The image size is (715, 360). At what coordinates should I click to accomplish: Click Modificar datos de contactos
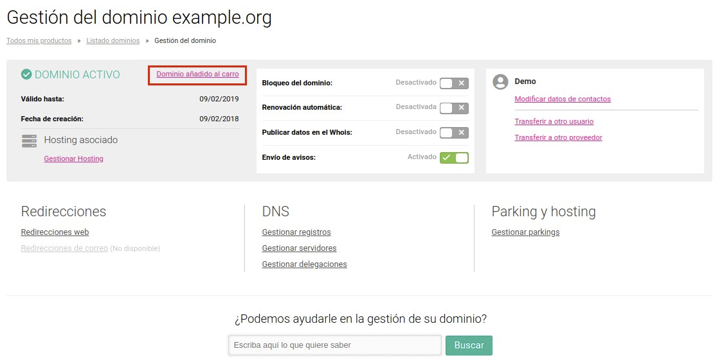(563, 99)
